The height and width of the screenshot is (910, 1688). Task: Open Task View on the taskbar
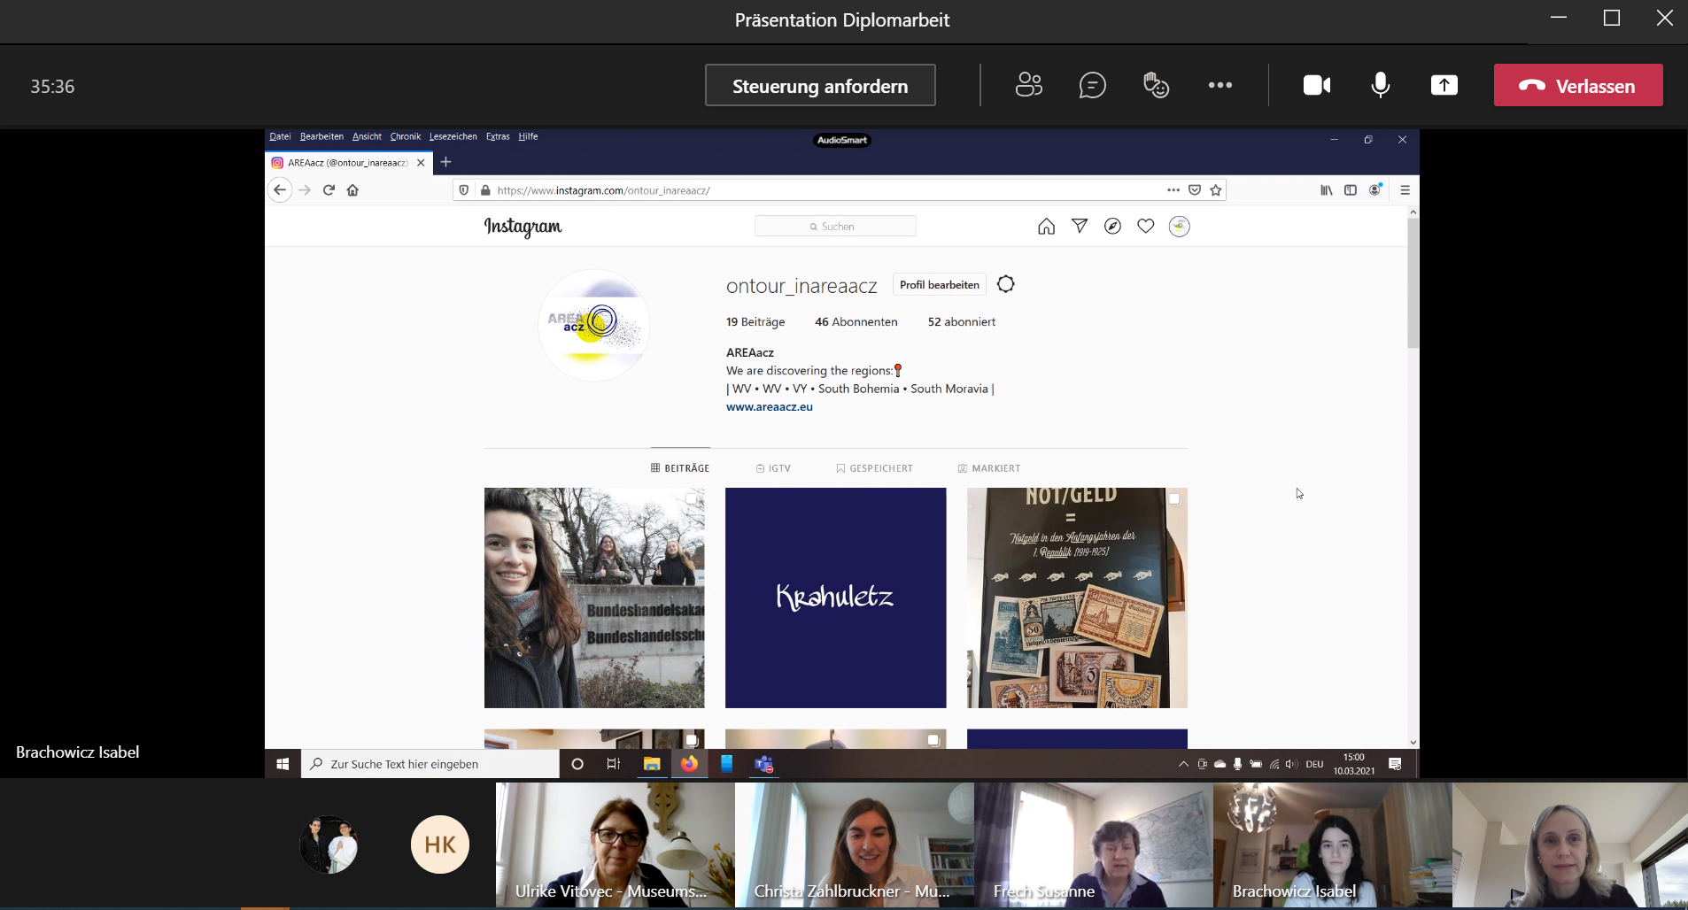pos(613,764)
